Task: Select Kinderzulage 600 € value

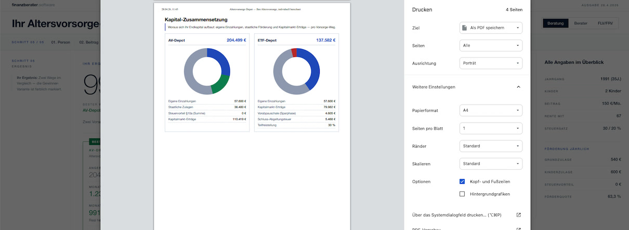Action: click(615, 172)
